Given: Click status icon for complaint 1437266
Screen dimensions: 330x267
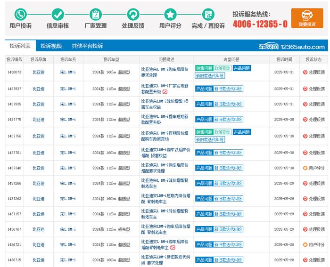Looking at the screenshot, I should tap(305, 183).
